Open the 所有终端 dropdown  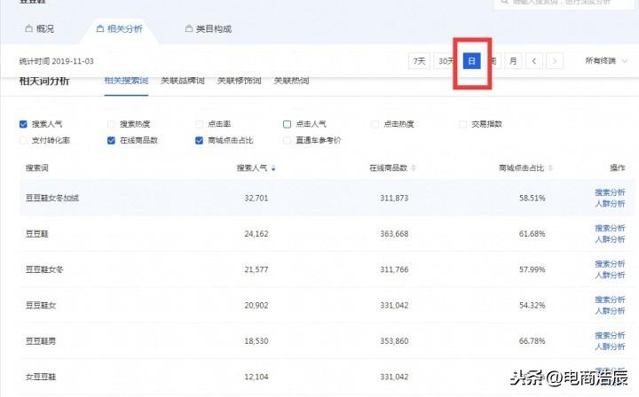605,61
